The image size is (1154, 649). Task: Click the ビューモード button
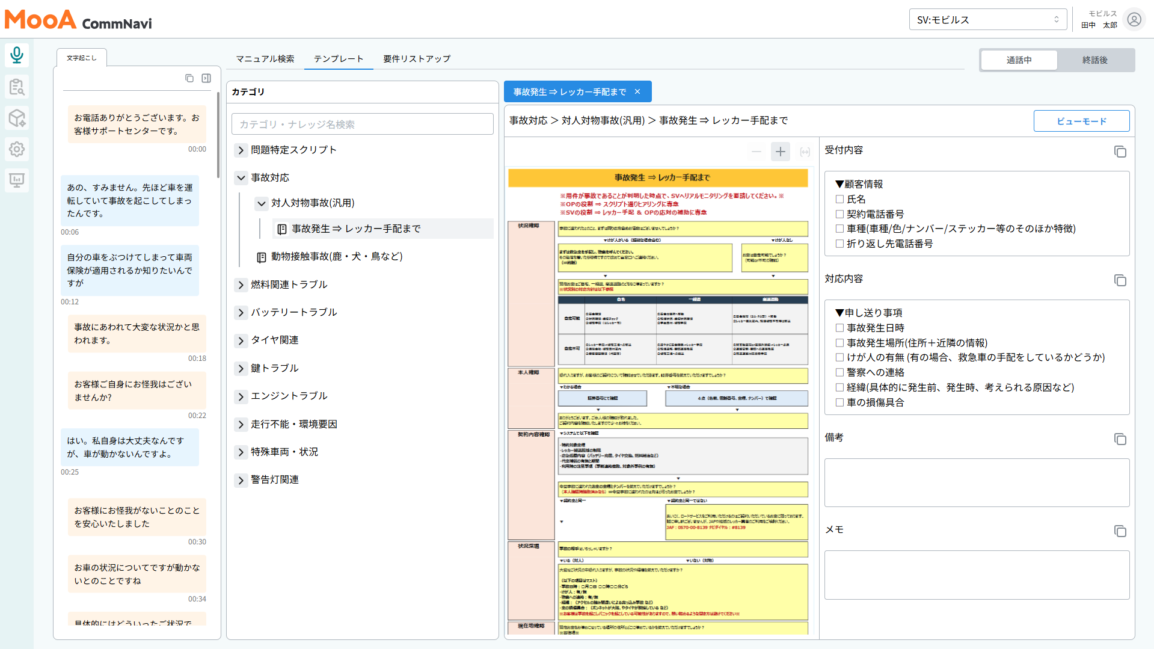click(1081, 121)
